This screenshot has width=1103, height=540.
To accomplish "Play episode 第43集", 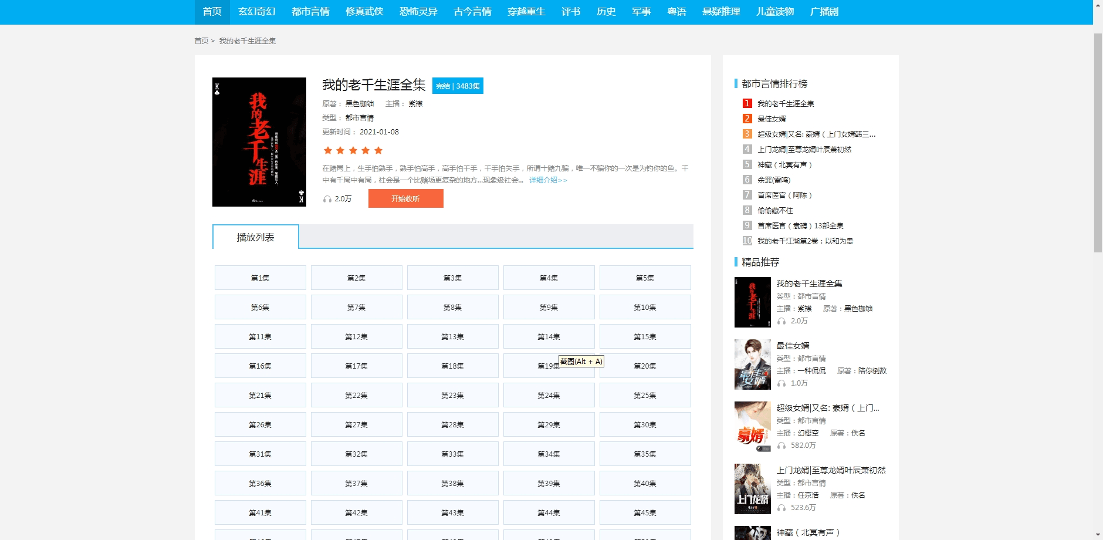I will coord(452,512).
